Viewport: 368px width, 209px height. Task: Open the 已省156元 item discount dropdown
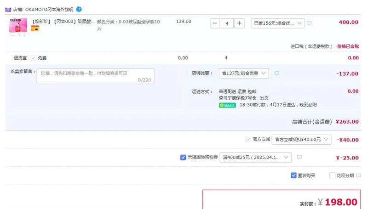pos(278,23)
